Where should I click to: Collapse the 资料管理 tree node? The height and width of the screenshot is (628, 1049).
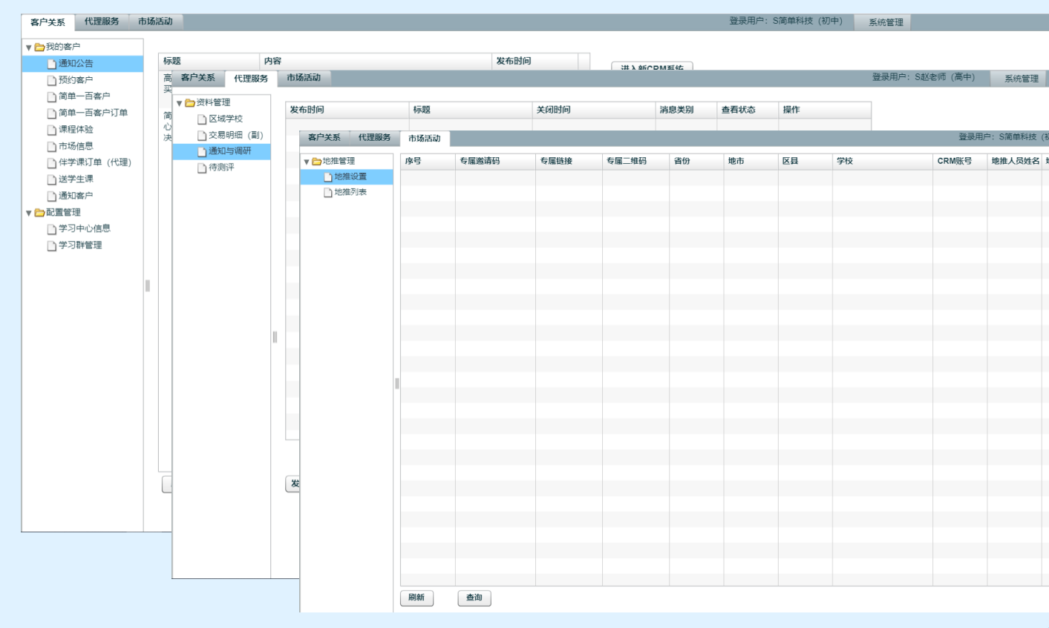[179, 104]
